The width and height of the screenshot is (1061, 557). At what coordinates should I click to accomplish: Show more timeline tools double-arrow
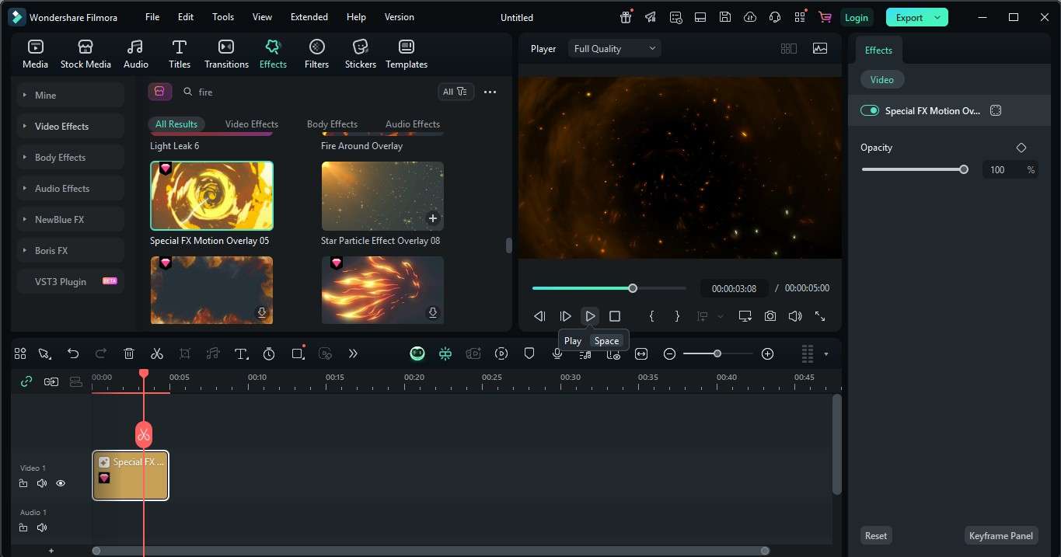[x=353, y=353]
